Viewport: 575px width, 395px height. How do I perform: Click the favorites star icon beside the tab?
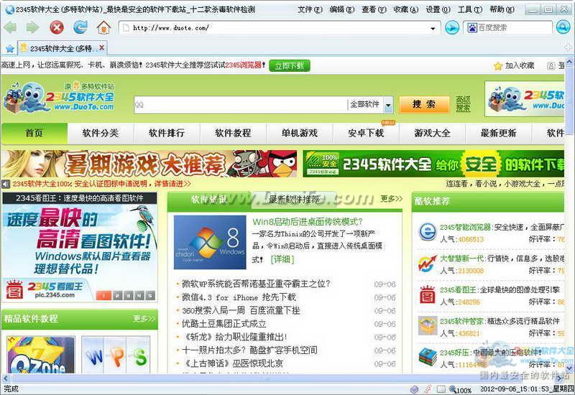pyautogui.click(x=10, y=48)
